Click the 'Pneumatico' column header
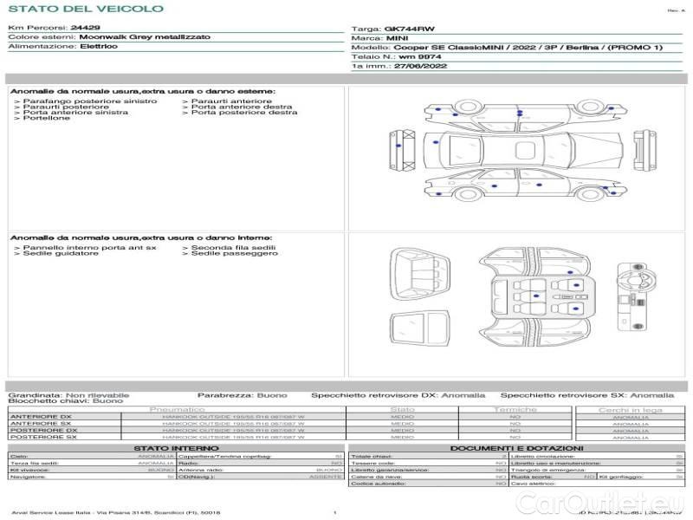This screenshot has height=520, width=693. point(177,409)
